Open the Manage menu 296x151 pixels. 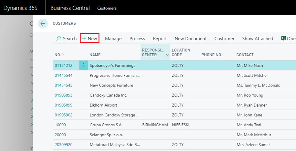point(113,38)
